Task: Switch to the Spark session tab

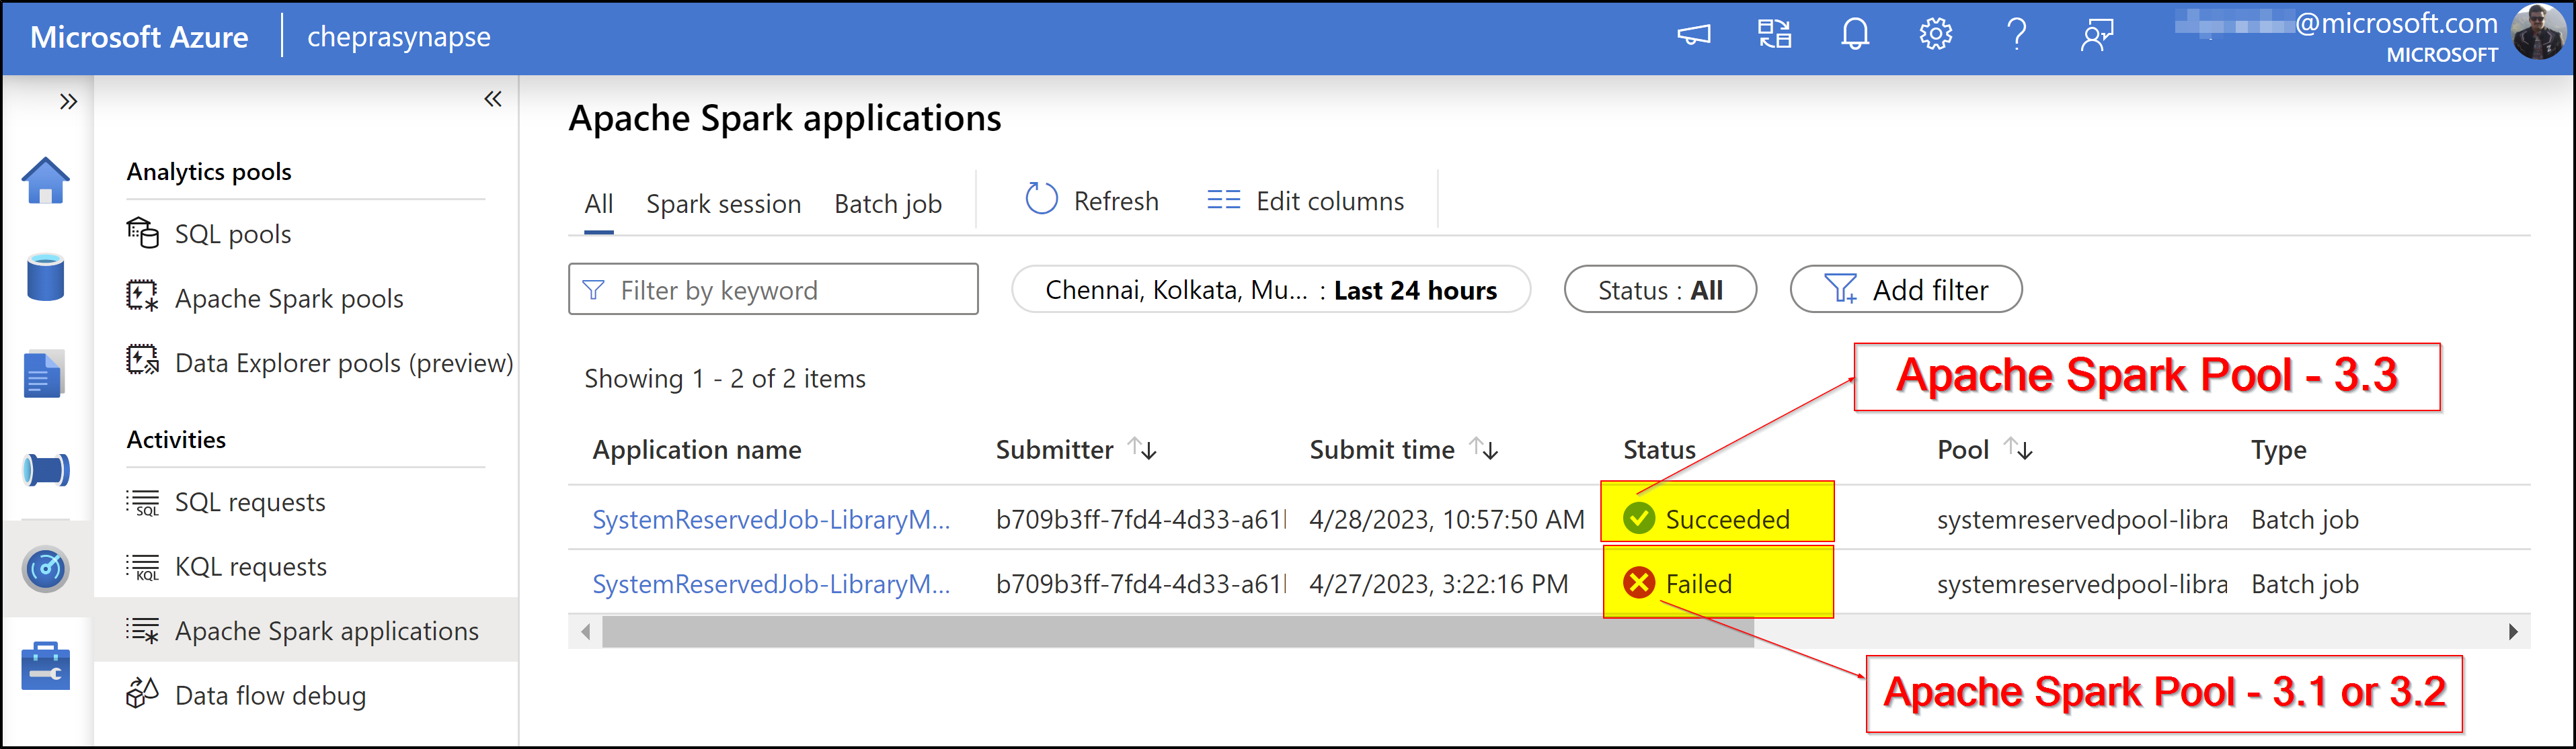Action: click(723, 204)
